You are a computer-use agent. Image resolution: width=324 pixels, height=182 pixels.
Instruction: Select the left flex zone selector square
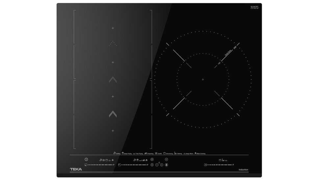pos(86,165)
